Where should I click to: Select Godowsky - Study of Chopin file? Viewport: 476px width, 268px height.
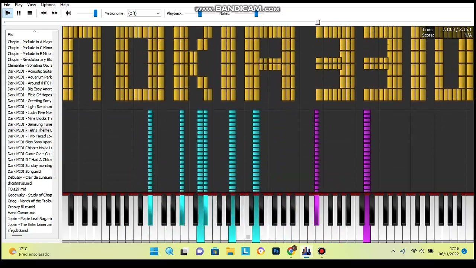pos(30,195)
